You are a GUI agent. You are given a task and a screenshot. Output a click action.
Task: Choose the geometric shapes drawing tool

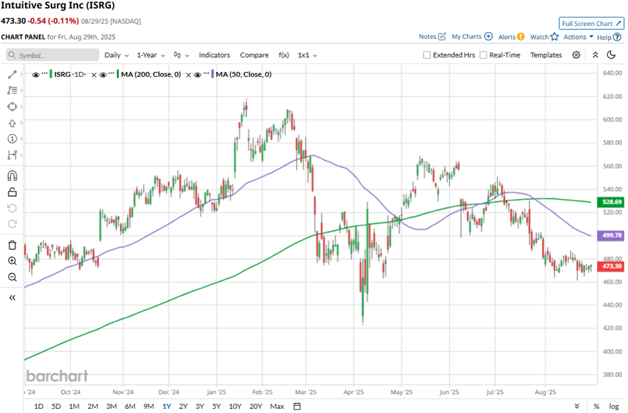click(x=12, y=107)
